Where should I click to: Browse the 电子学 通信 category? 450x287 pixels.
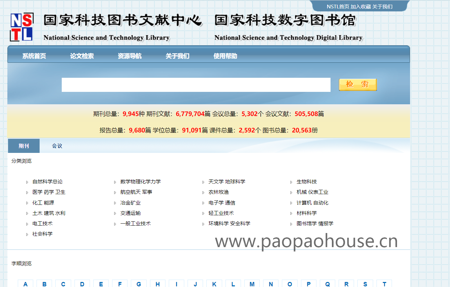pyautogui.click(x=222, y=203)
